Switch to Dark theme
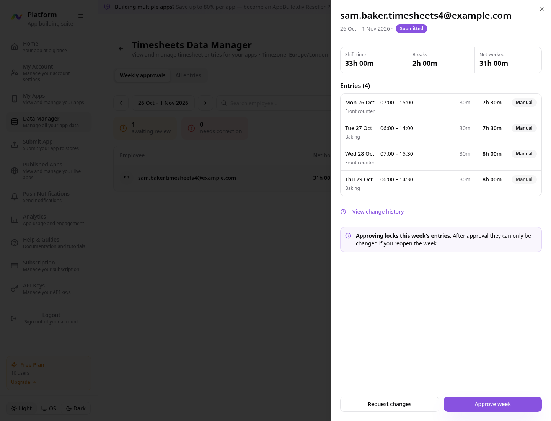Image resolution: width=551 pixels, height=421 pixels. coord(76,408)
